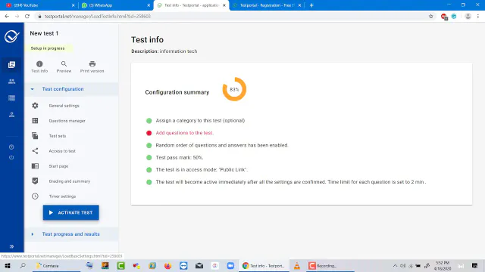Click the red status dot for Add questions

click(149, 133)
